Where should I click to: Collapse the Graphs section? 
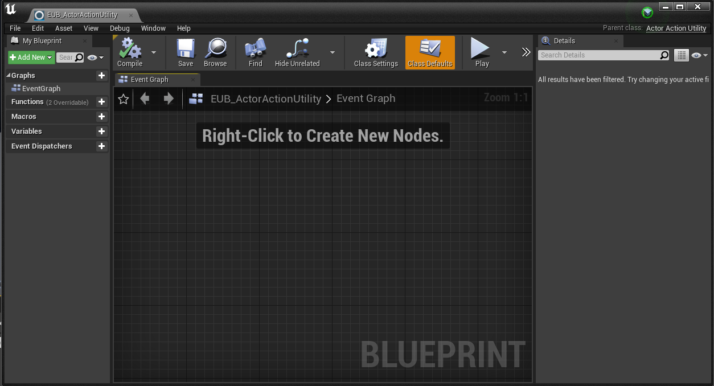point(9,75)
